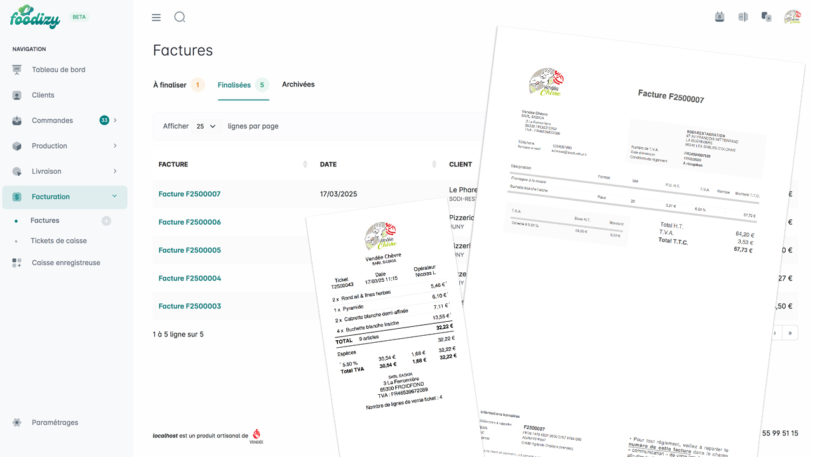
Task: Click the Clients sidebar icon
Action: [17, 95]
